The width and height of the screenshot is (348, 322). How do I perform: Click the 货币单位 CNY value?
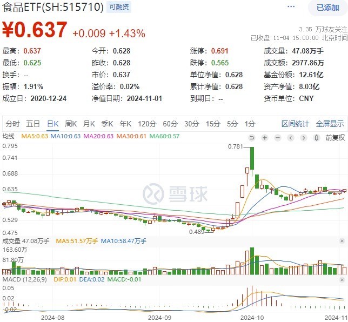(306, 98)
